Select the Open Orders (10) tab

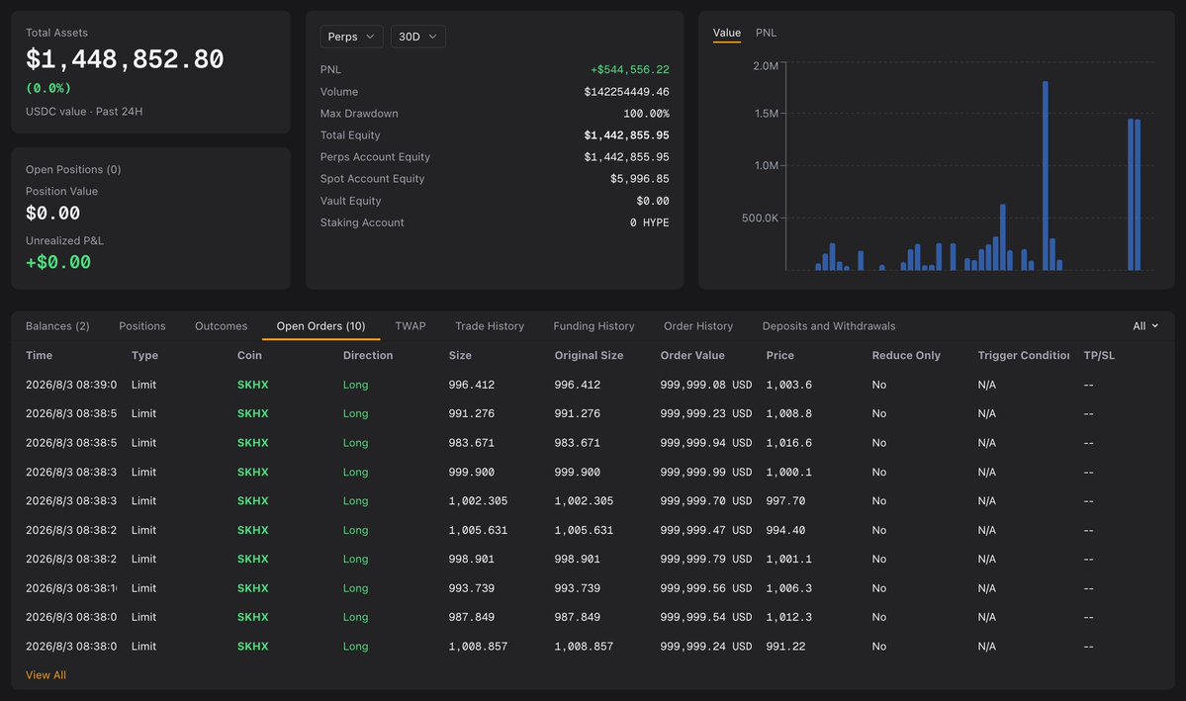pyautogui.click(x=320, y=326)
